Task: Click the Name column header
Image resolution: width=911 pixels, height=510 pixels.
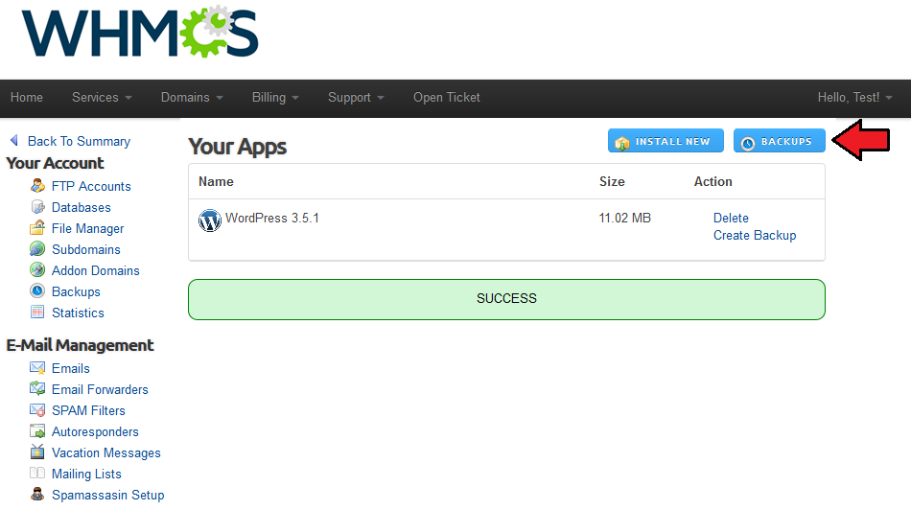Action: click(x=216, y=182)
